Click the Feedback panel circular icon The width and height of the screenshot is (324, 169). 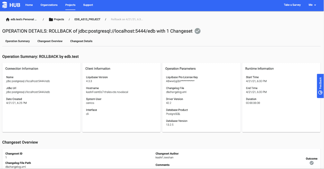320,92
